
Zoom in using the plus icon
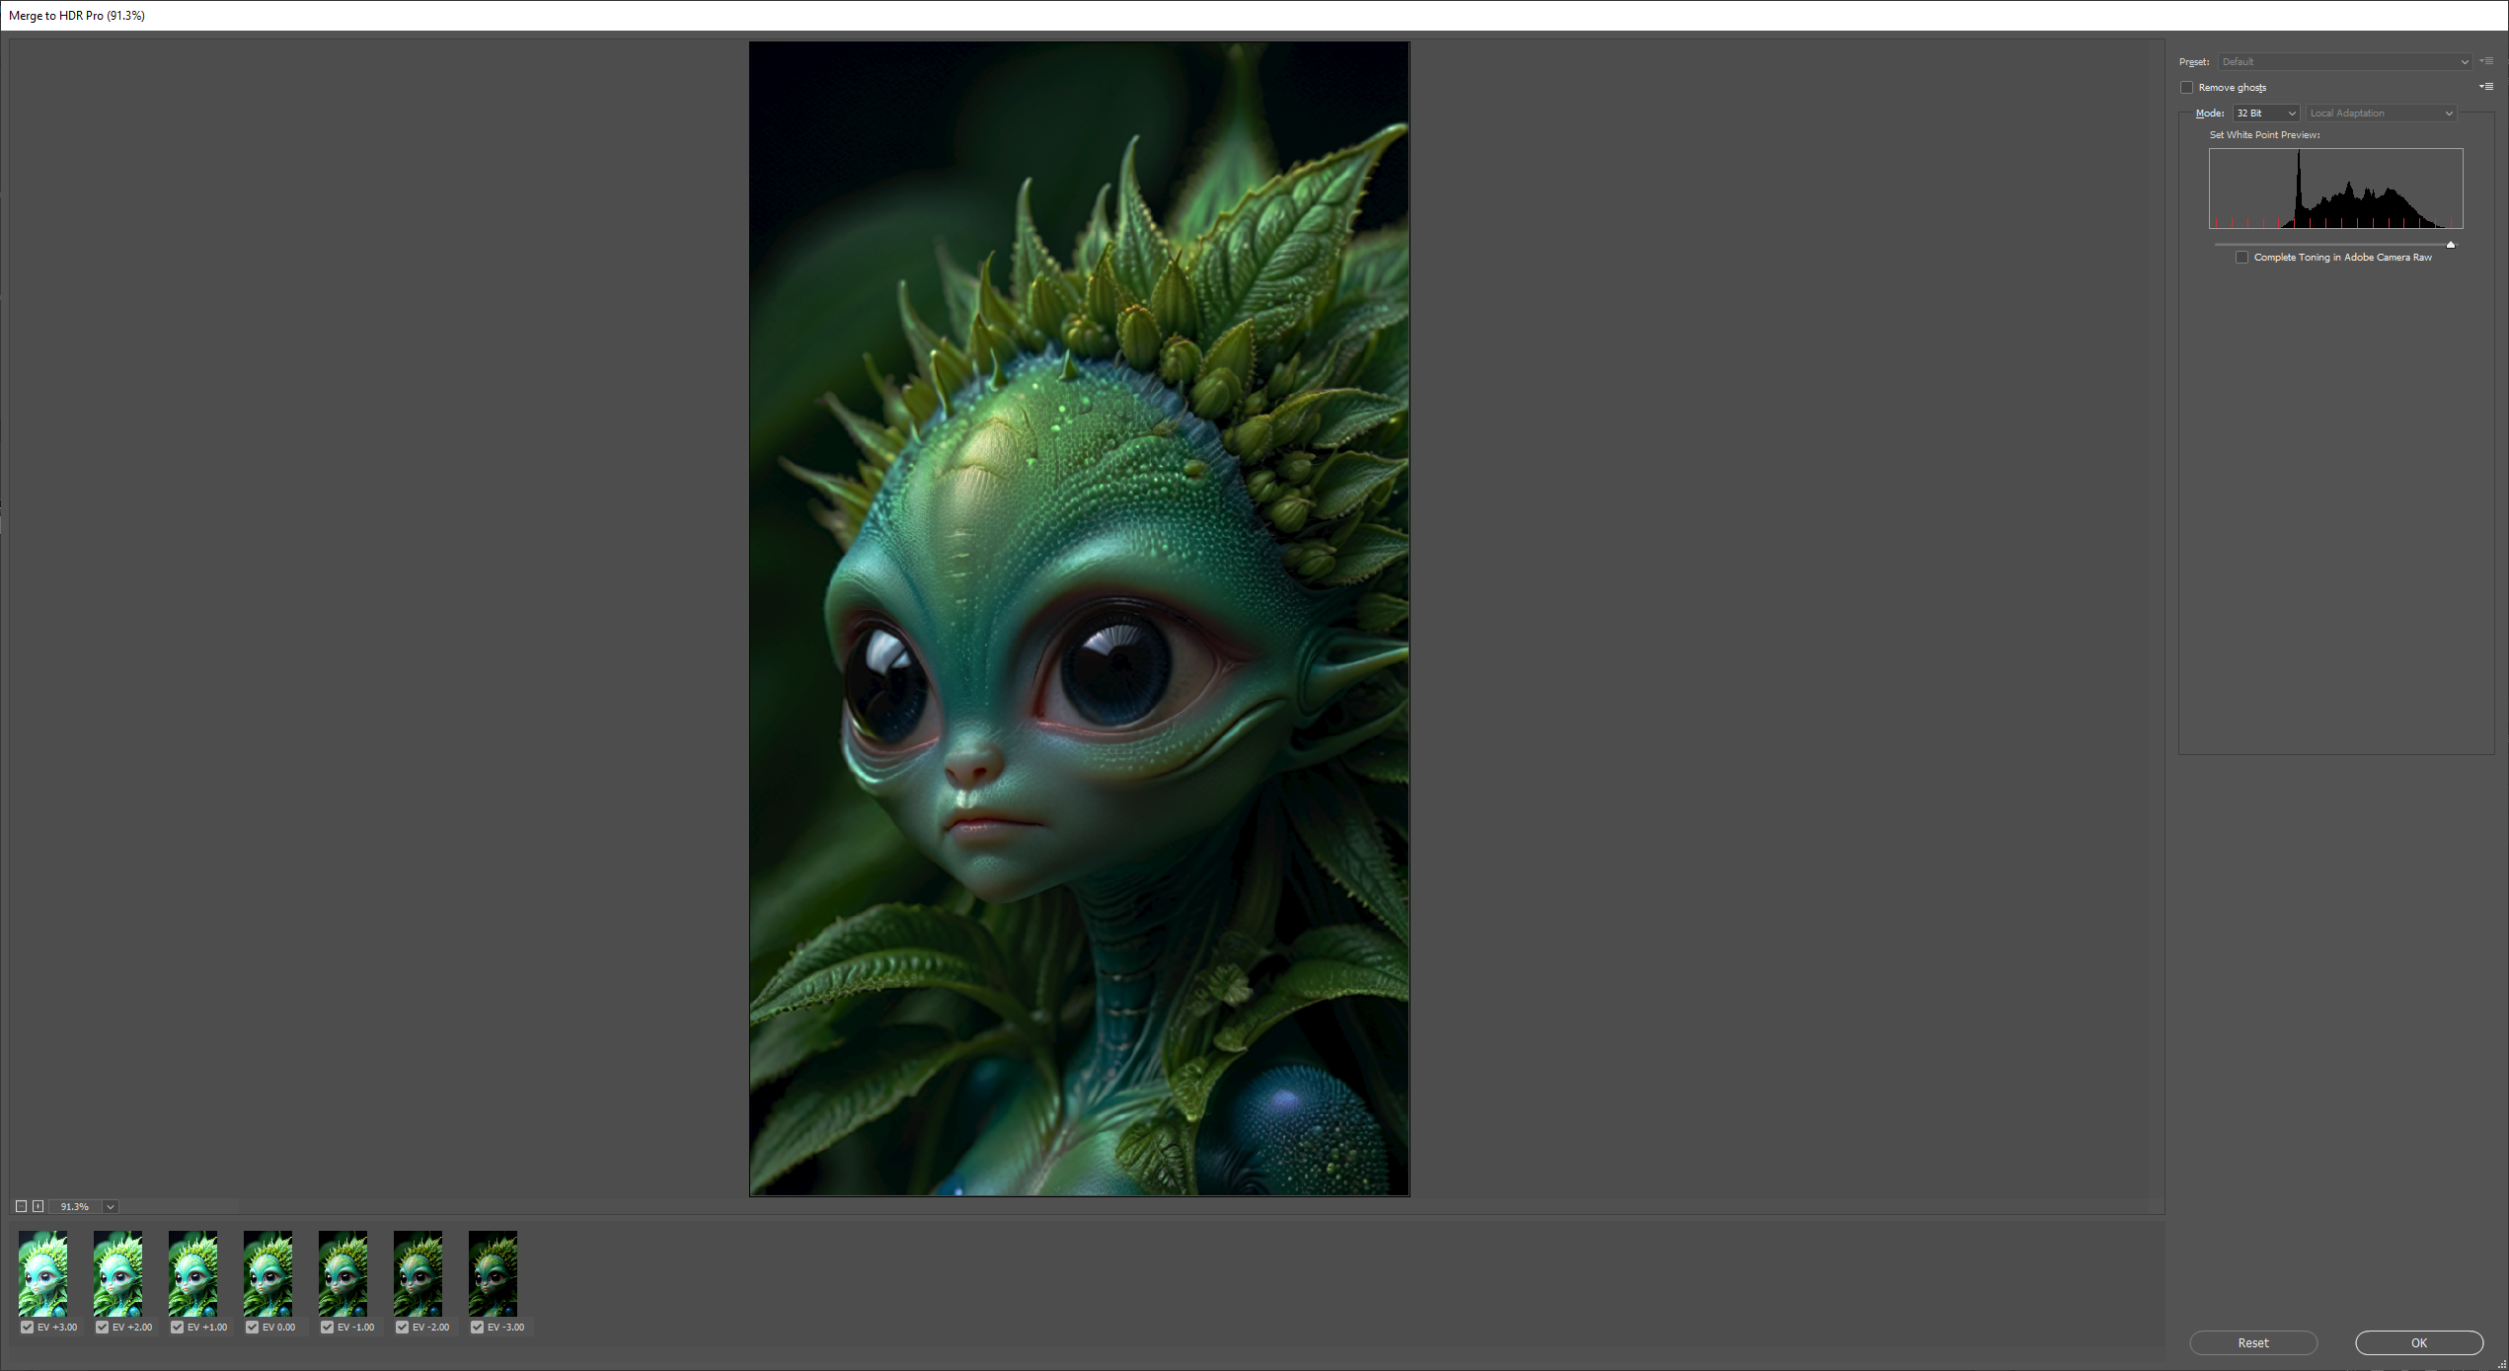point(38,1206)
